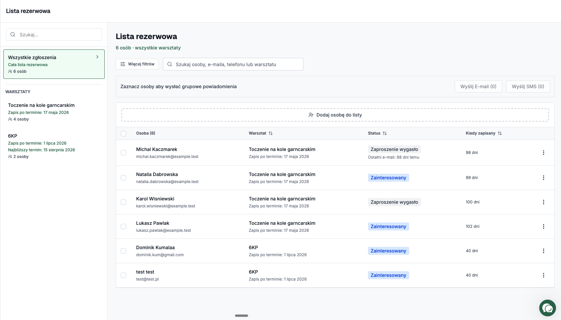561x320 pixels.
Task: Click Dodaj osobę do listy
Action: point(335,115)
